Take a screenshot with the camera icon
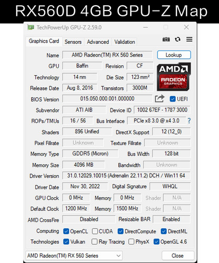 coord(166,39)
